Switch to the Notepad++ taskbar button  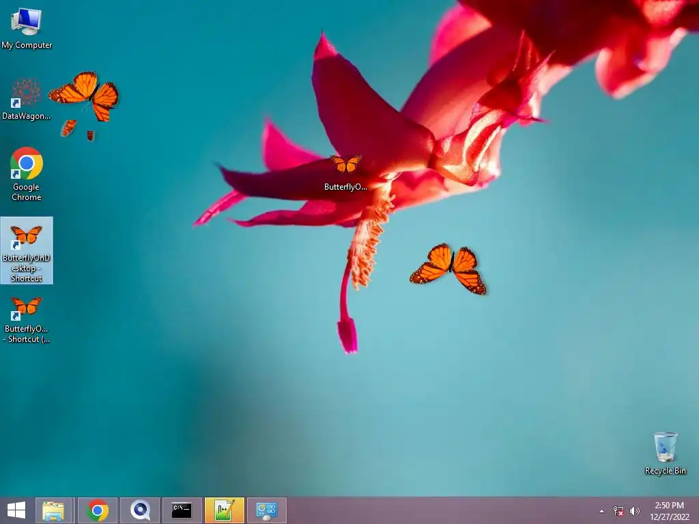click(224, 510)
